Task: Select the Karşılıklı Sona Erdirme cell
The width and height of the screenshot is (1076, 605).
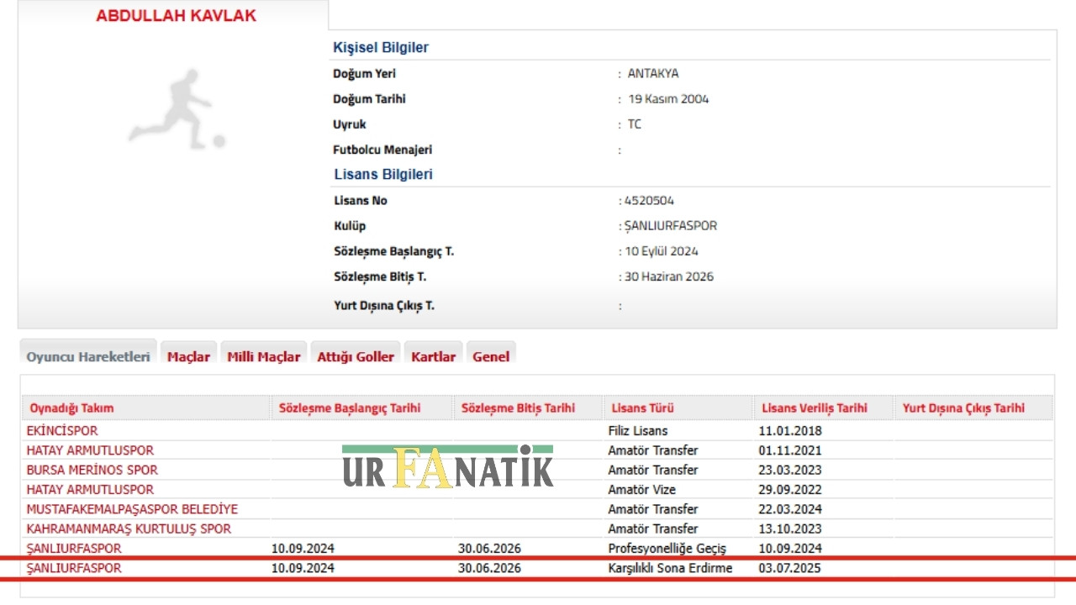Action: coord(670,568)
